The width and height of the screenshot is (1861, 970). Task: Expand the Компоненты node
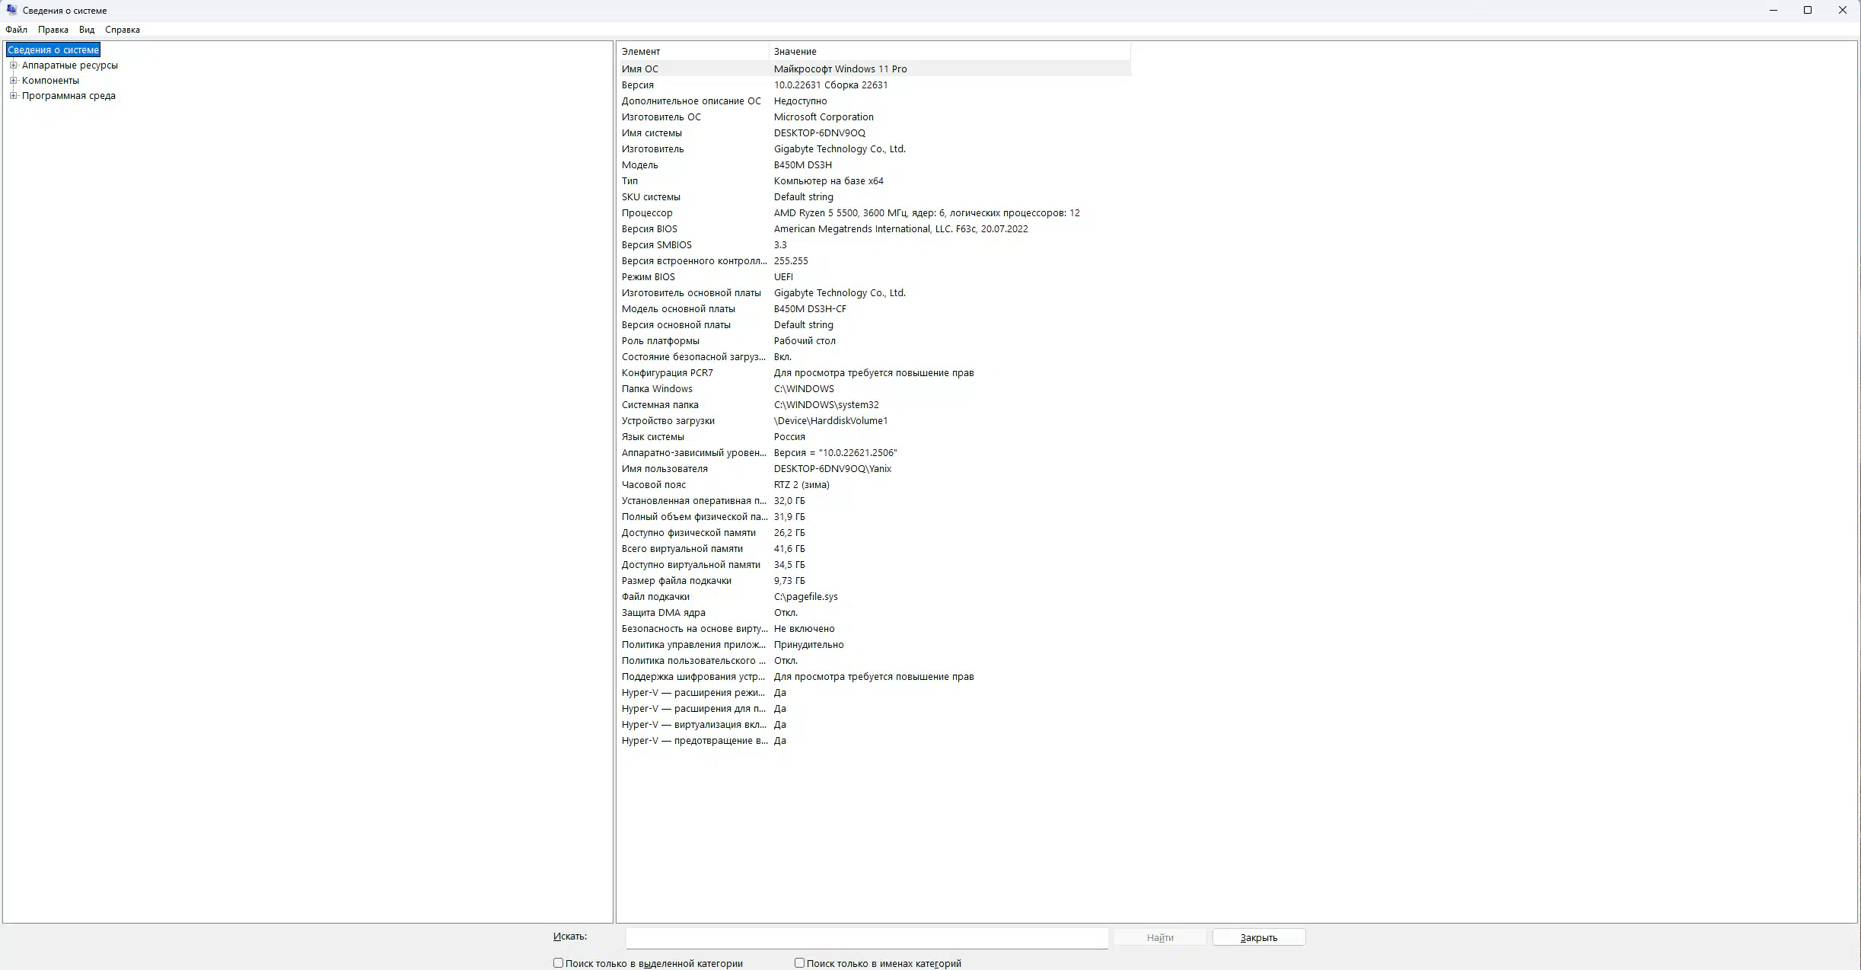coord(13,80)
